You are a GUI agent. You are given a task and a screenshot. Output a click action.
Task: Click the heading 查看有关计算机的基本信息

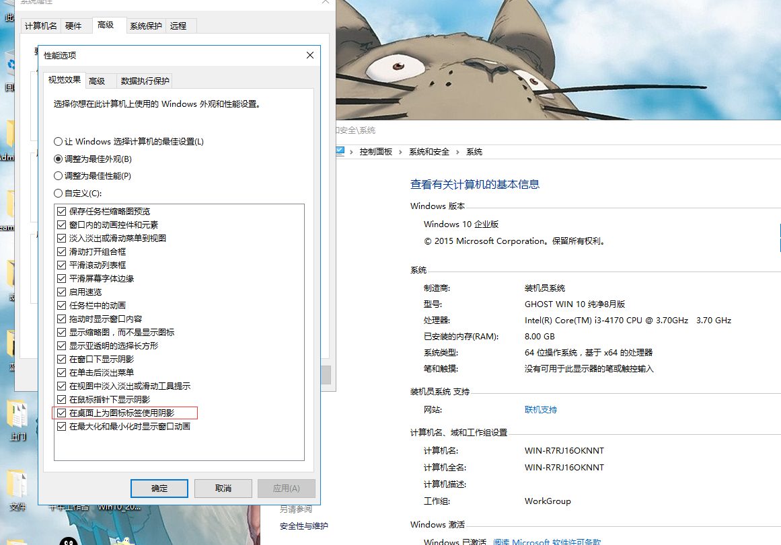pos(475,185)
